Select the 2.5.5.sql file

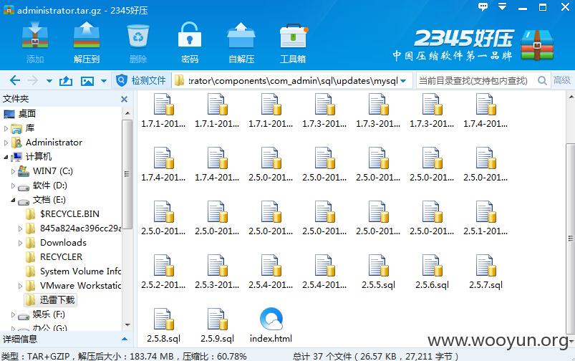click(379, 271)
